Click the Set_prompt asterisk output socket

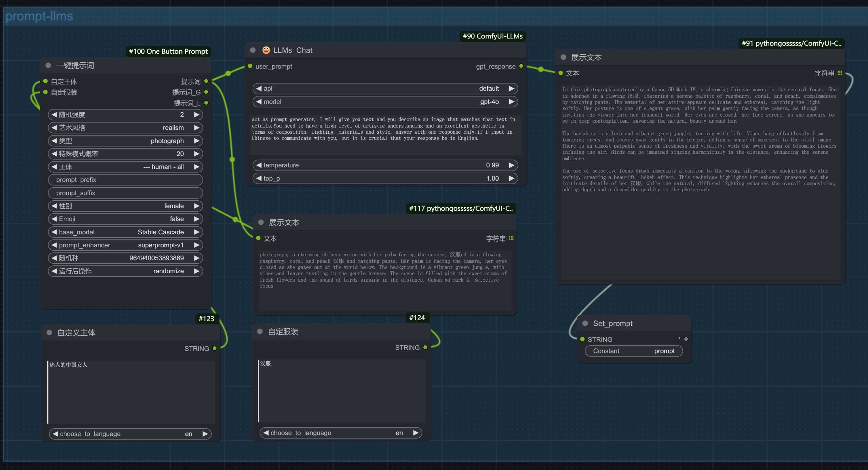point(686,339)
